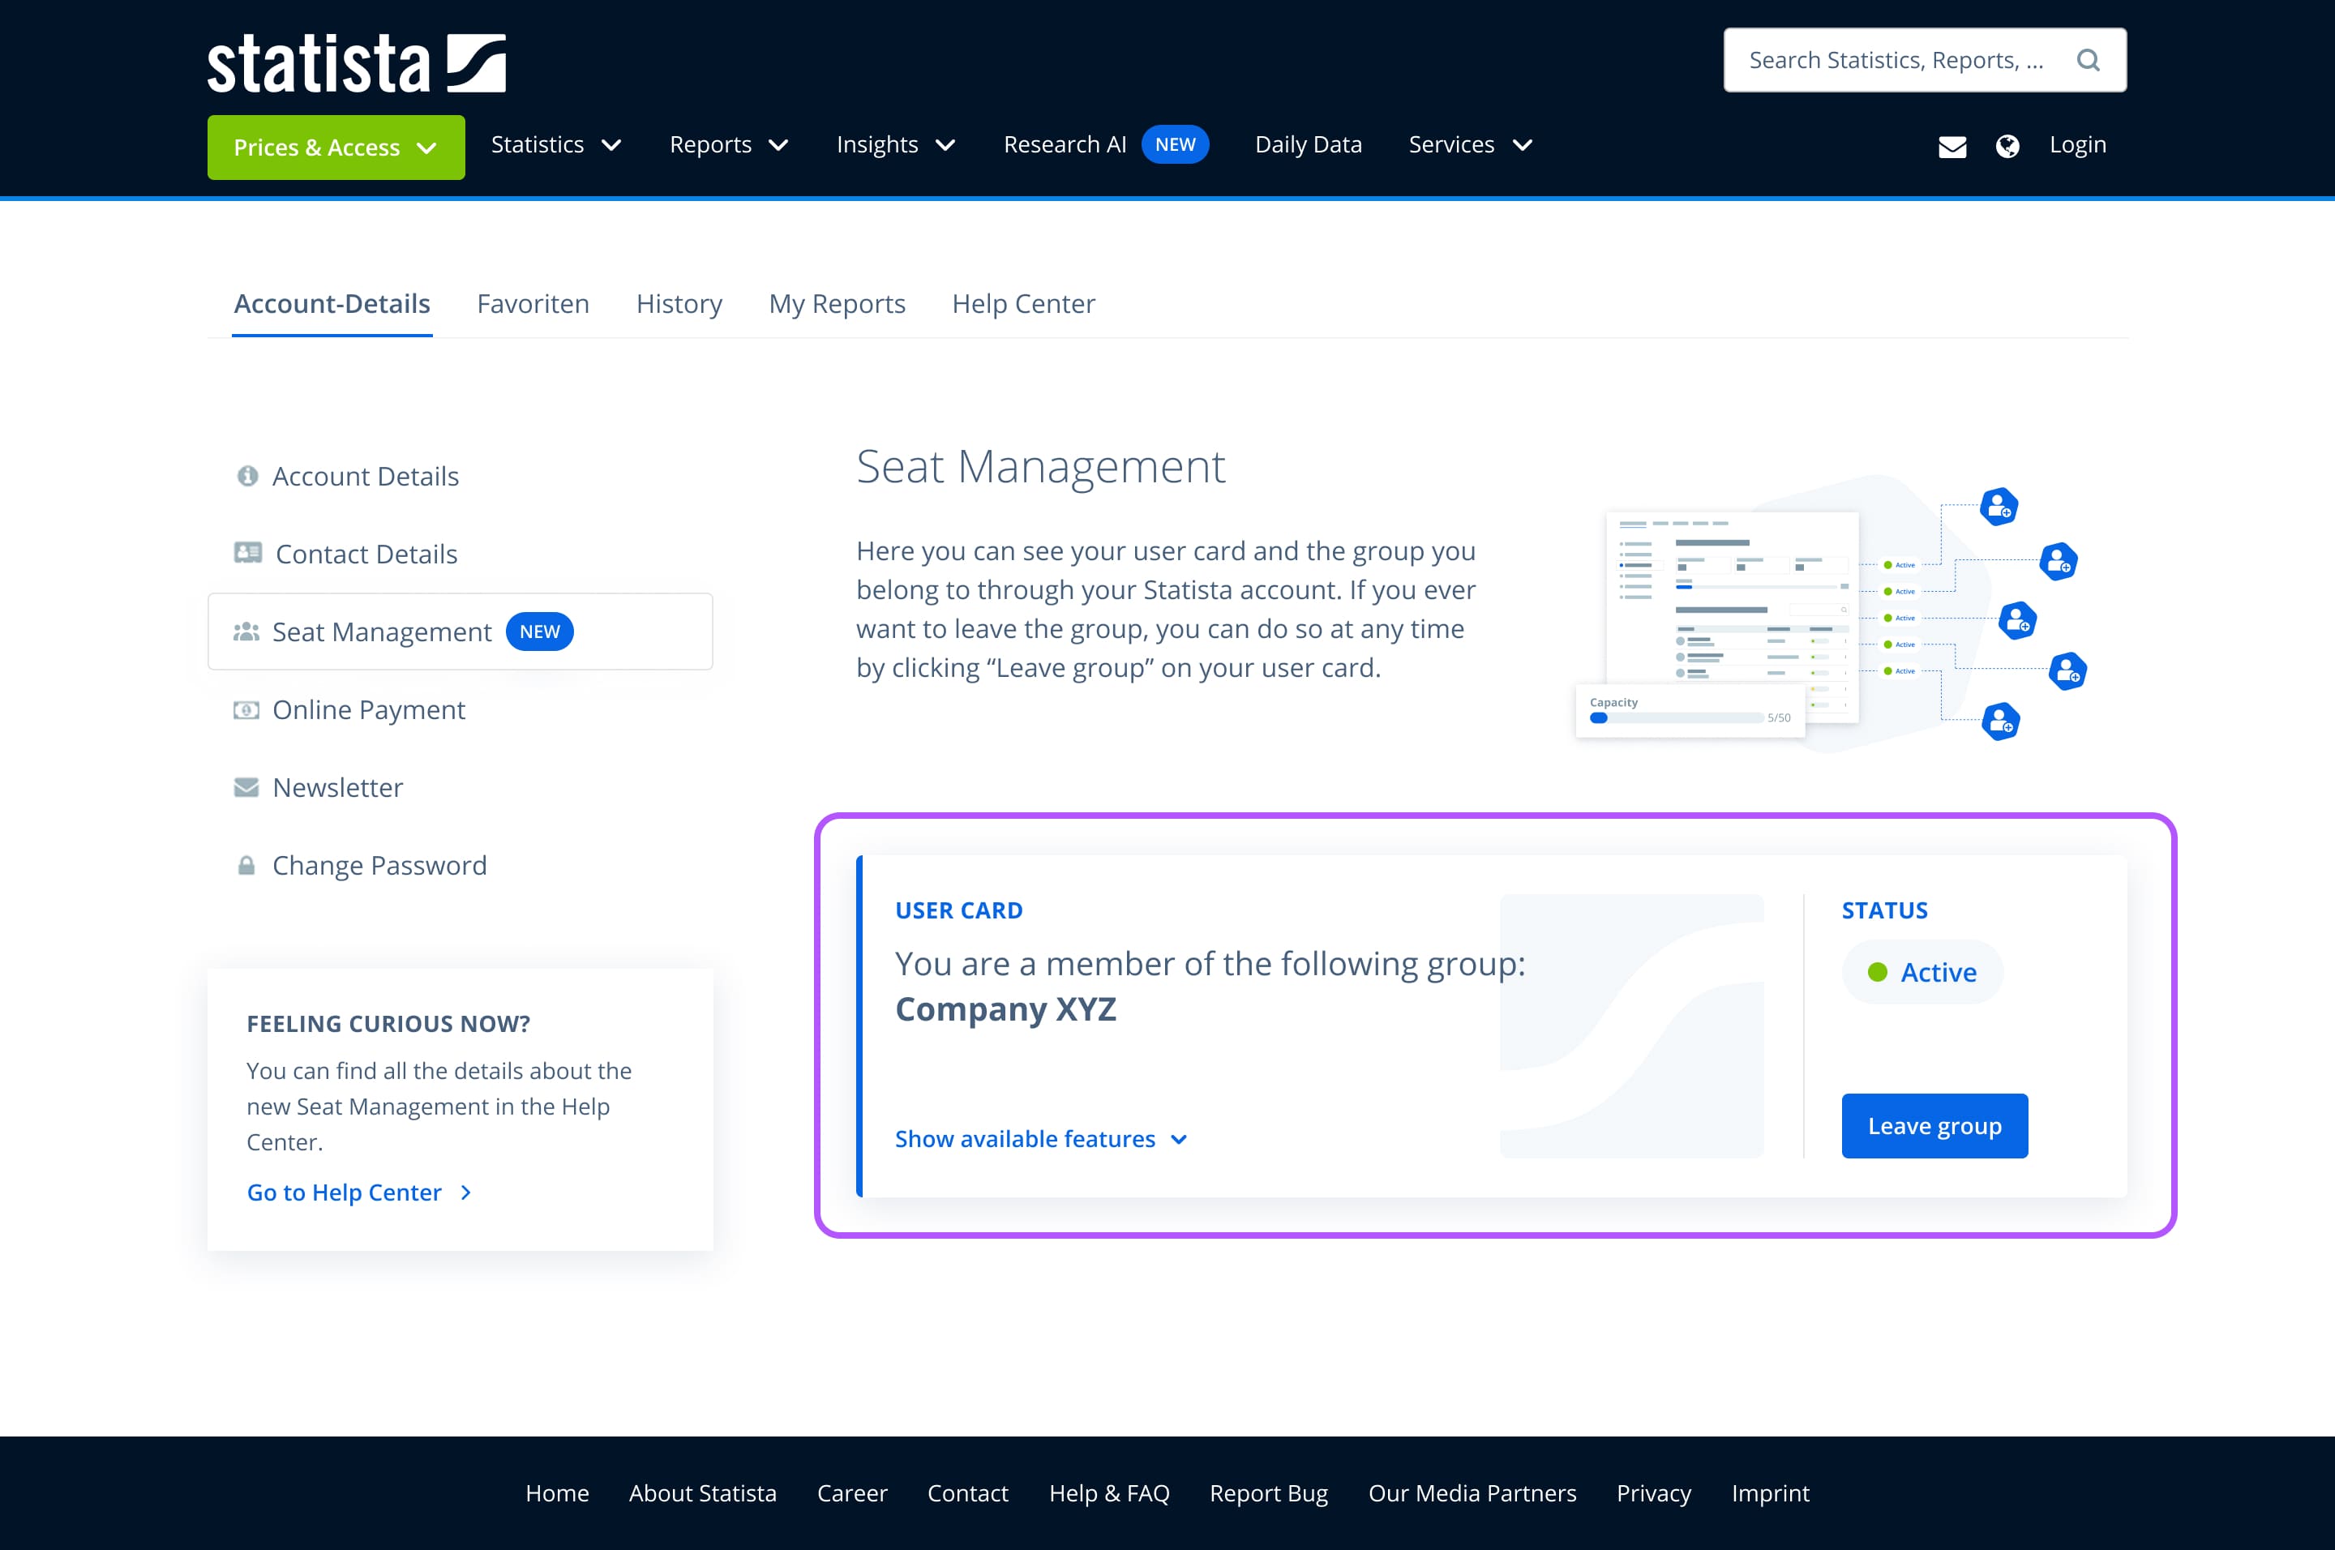The image size is (2335, 1550).
Task: Select Seat Management in the sidebar
Action: 382,632
